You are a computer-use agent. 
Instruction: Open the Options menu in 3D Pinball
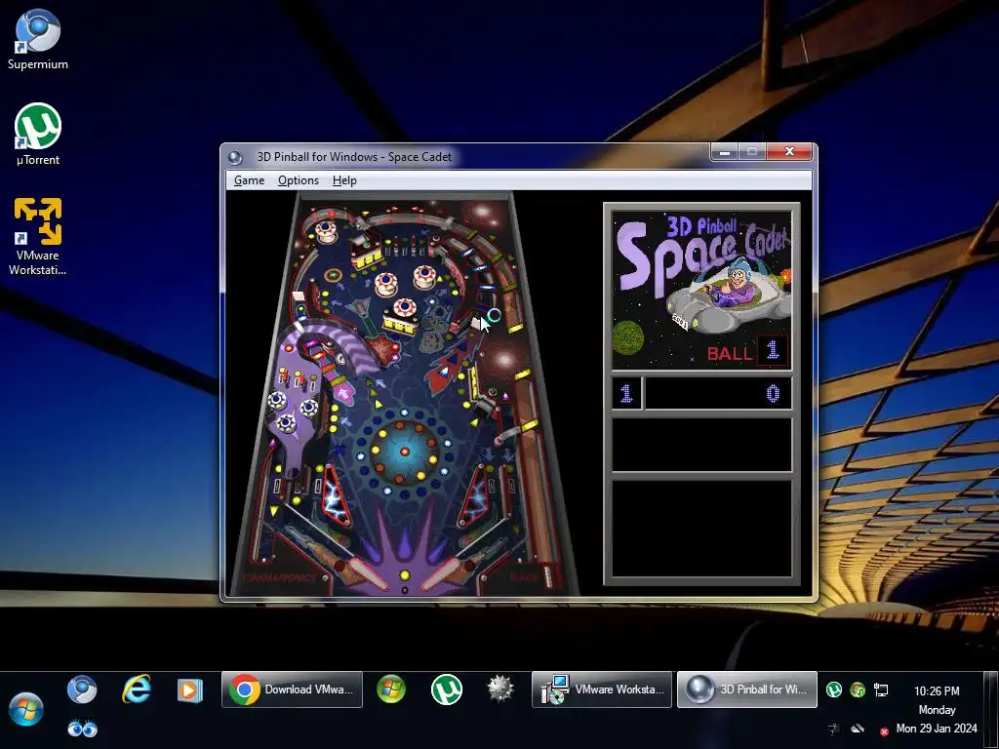[x=299, y=180]
